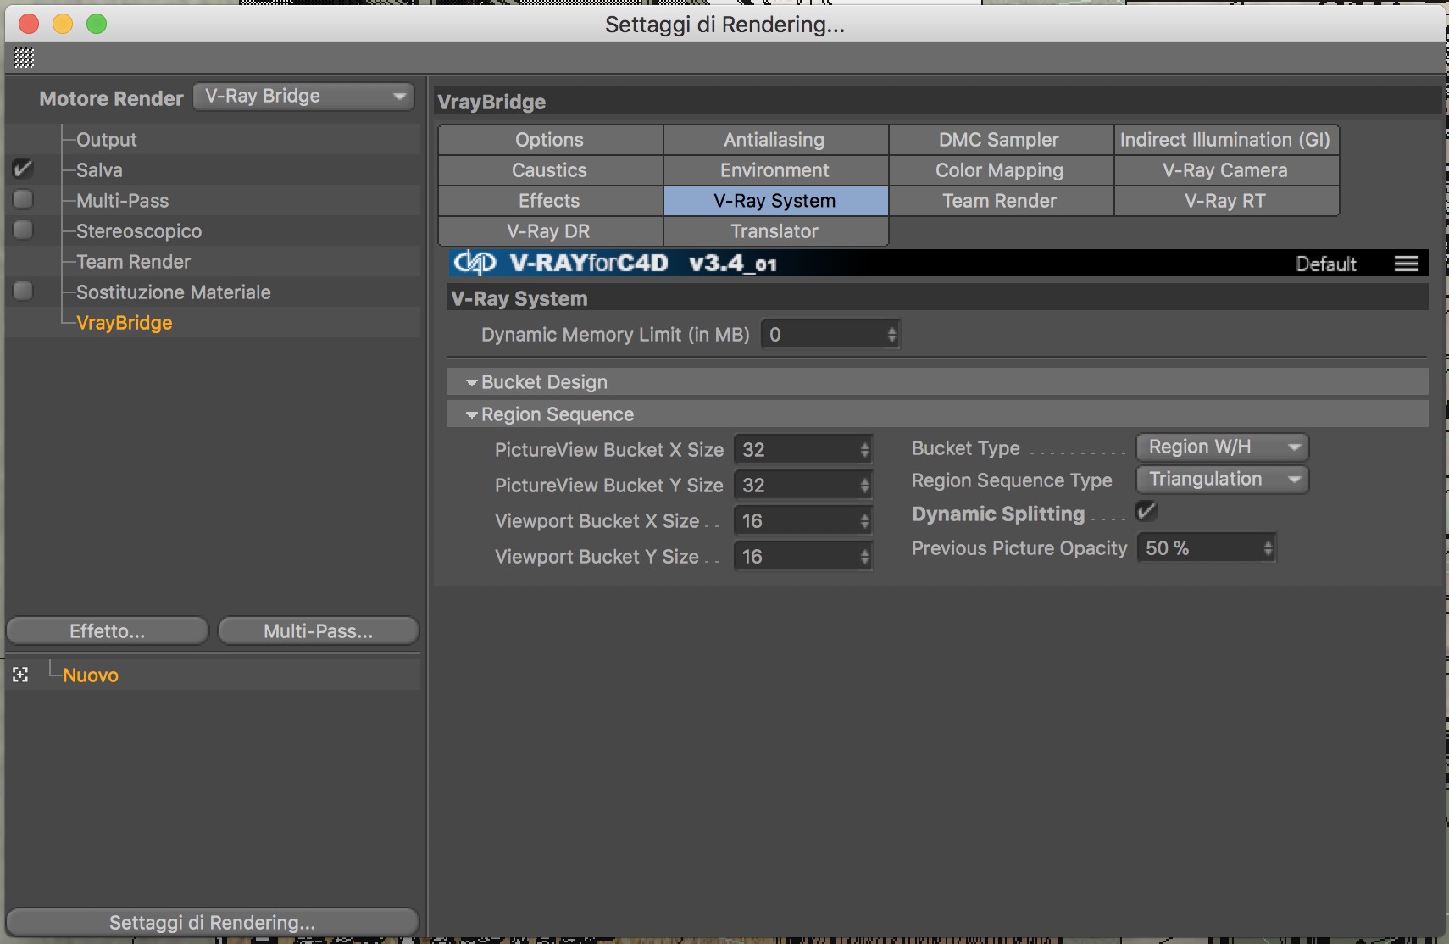Select VrayBridge in the settings list

point(125,322)
